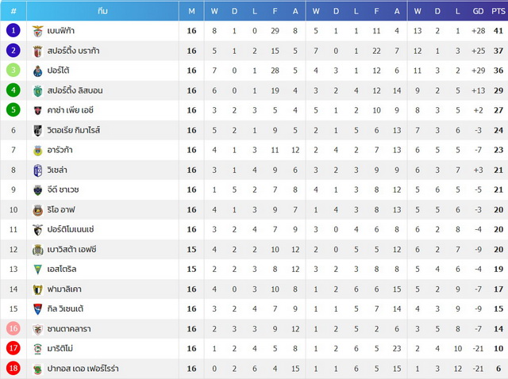Screen dimensions: 508x379
Task: Click the light green rank 3 badge
Action: (x=13, y=71)
